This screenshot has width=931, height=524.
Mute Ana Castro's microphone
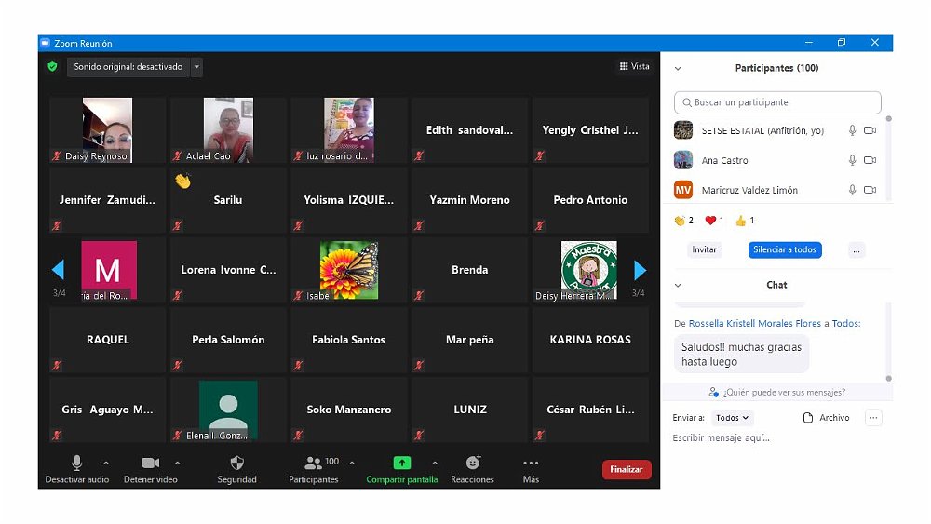(852, 160)
